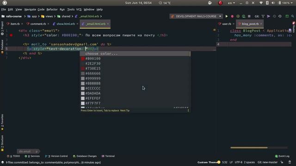Open the Navigate menu

coord(30,9)
